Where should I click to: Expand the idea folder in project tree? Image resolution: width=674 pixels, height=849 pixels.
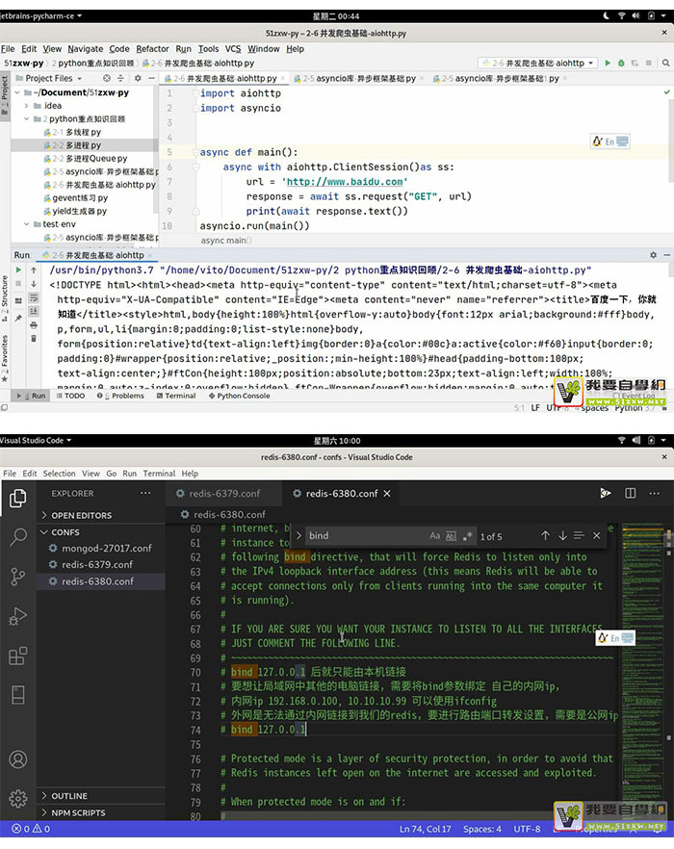tap(27, 106)
